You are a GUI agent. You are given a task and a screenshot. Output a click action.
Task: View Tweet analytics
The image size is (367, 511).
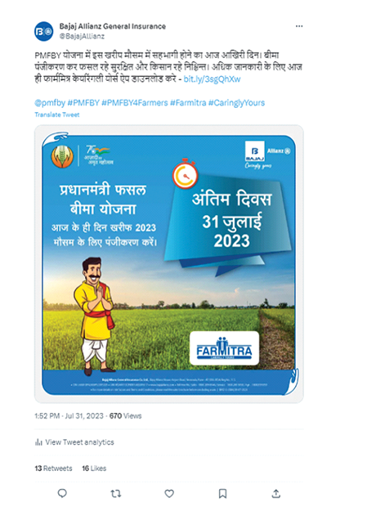[x=79, y=442]
